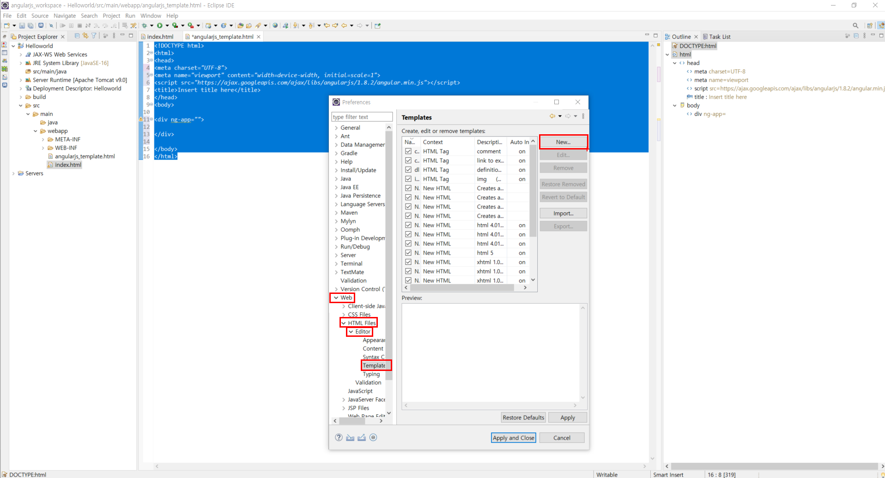Expand the General preferences node
The height and width of the screenshot is (478, 885).
336,128
